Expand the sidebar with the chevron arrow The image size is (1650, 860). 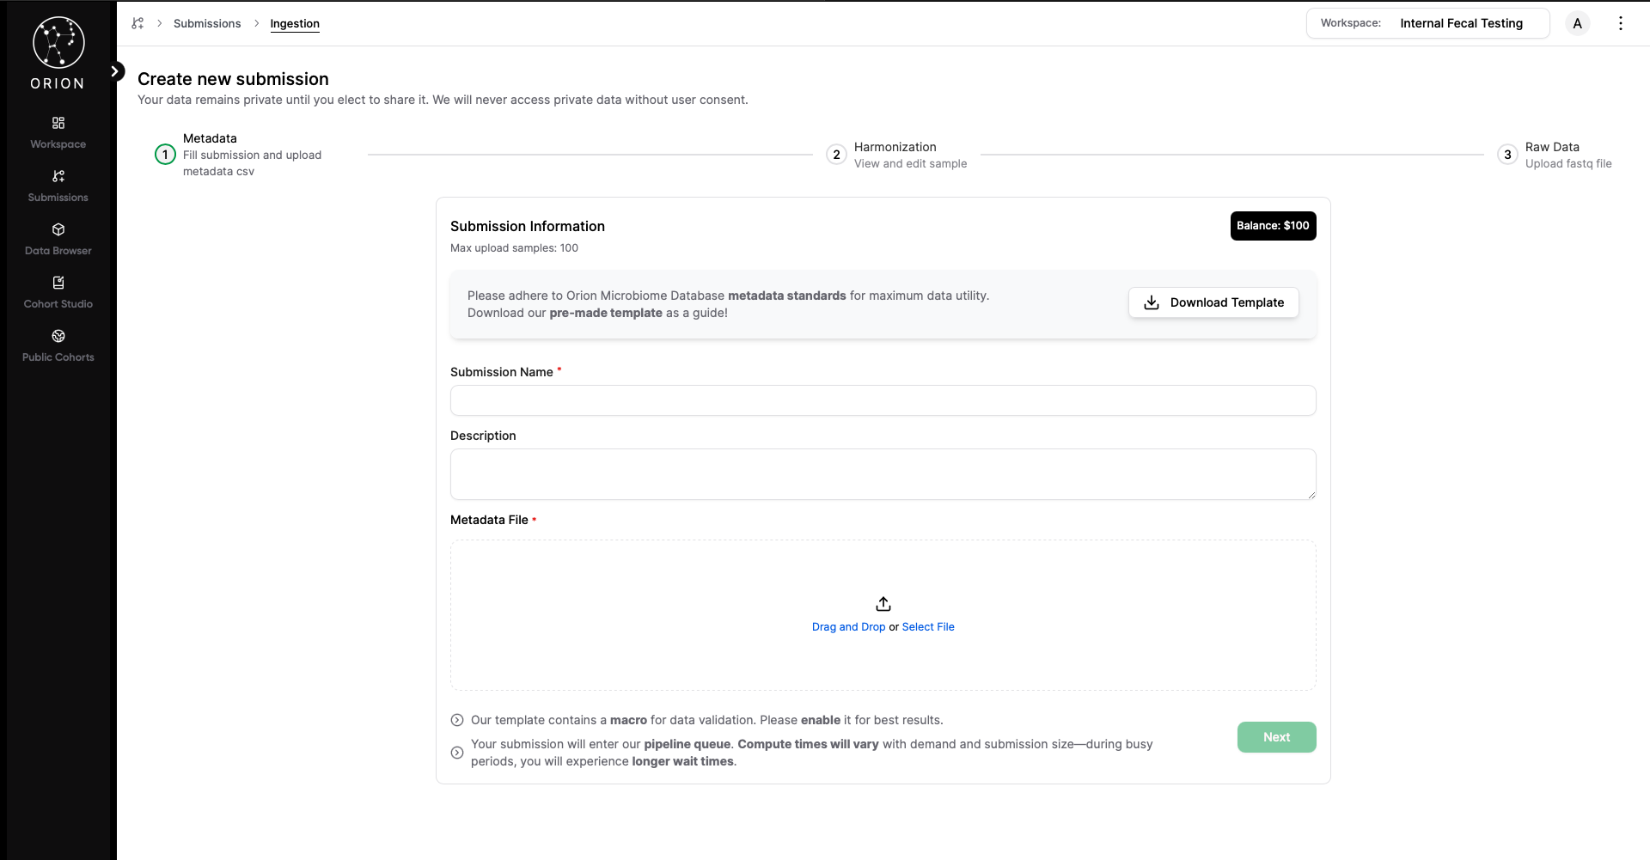point(117,71)
